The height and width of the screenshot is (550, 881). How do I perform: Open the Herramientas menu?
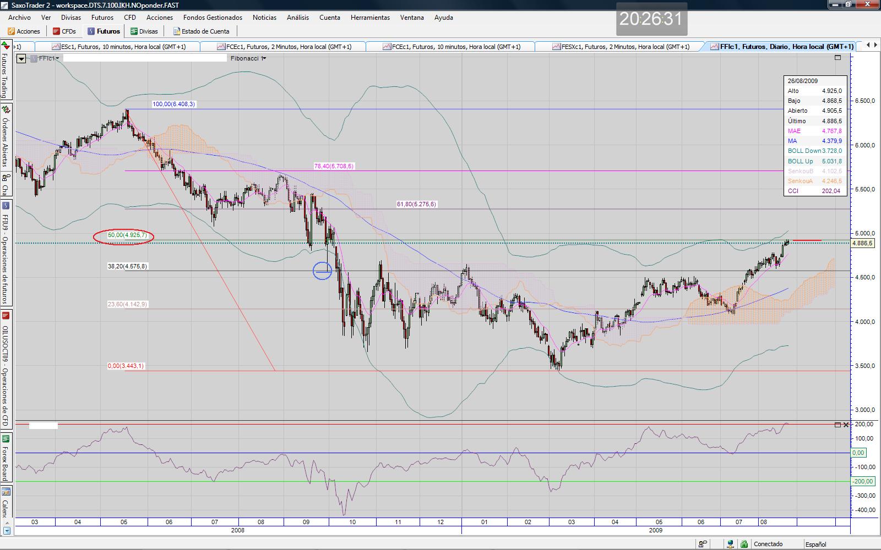click(370, 18)
